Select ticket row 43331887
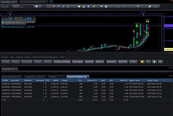 [x=87, y=97]
